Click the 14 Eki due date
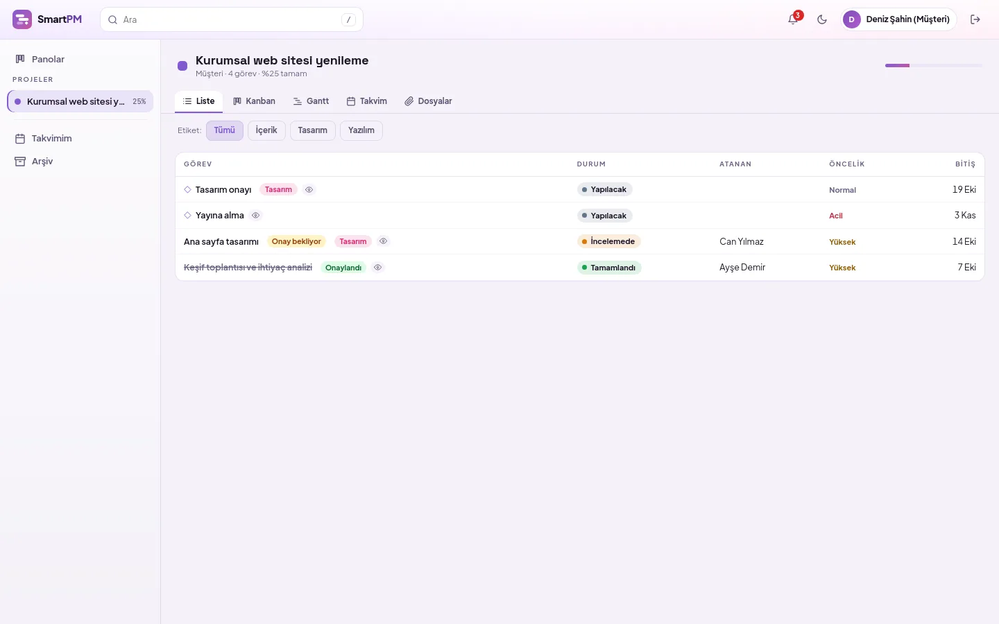This screenshot has height=624, width=999. point(964,241)
